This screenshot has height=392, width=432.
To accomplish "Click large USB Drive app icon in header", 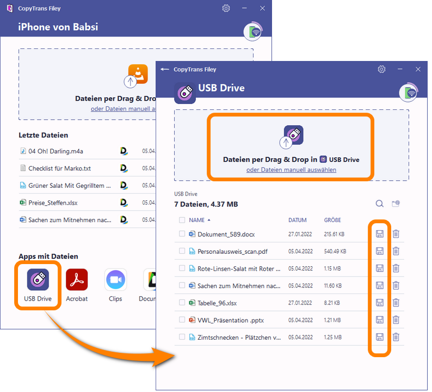I will coord(185,93).
